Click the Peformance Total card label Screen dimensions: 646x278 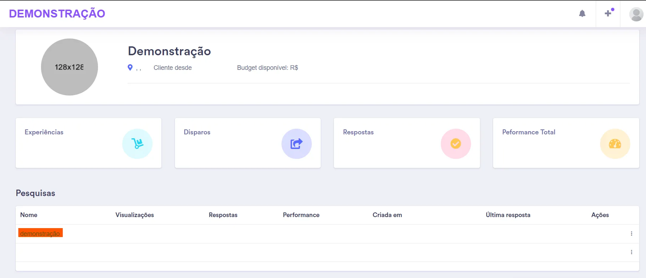pos(529,132)
